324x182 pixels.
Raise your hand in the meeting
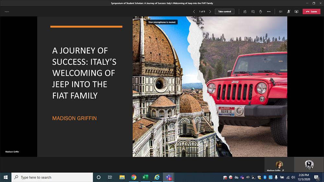(x=260, y=11)
